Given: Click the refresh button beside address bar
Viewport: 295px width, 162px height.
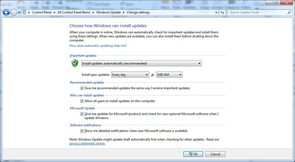Looking at the screenshot, I should point(222,12).
